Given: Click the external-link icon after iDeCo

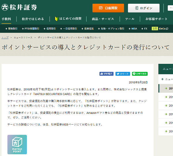Looking at the screenshot, I should coord(167,29).
